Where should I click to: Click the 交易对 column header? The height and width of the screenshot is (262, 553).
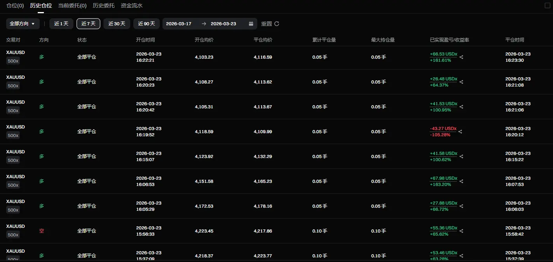pyautogui.click(x=13, y=40)
